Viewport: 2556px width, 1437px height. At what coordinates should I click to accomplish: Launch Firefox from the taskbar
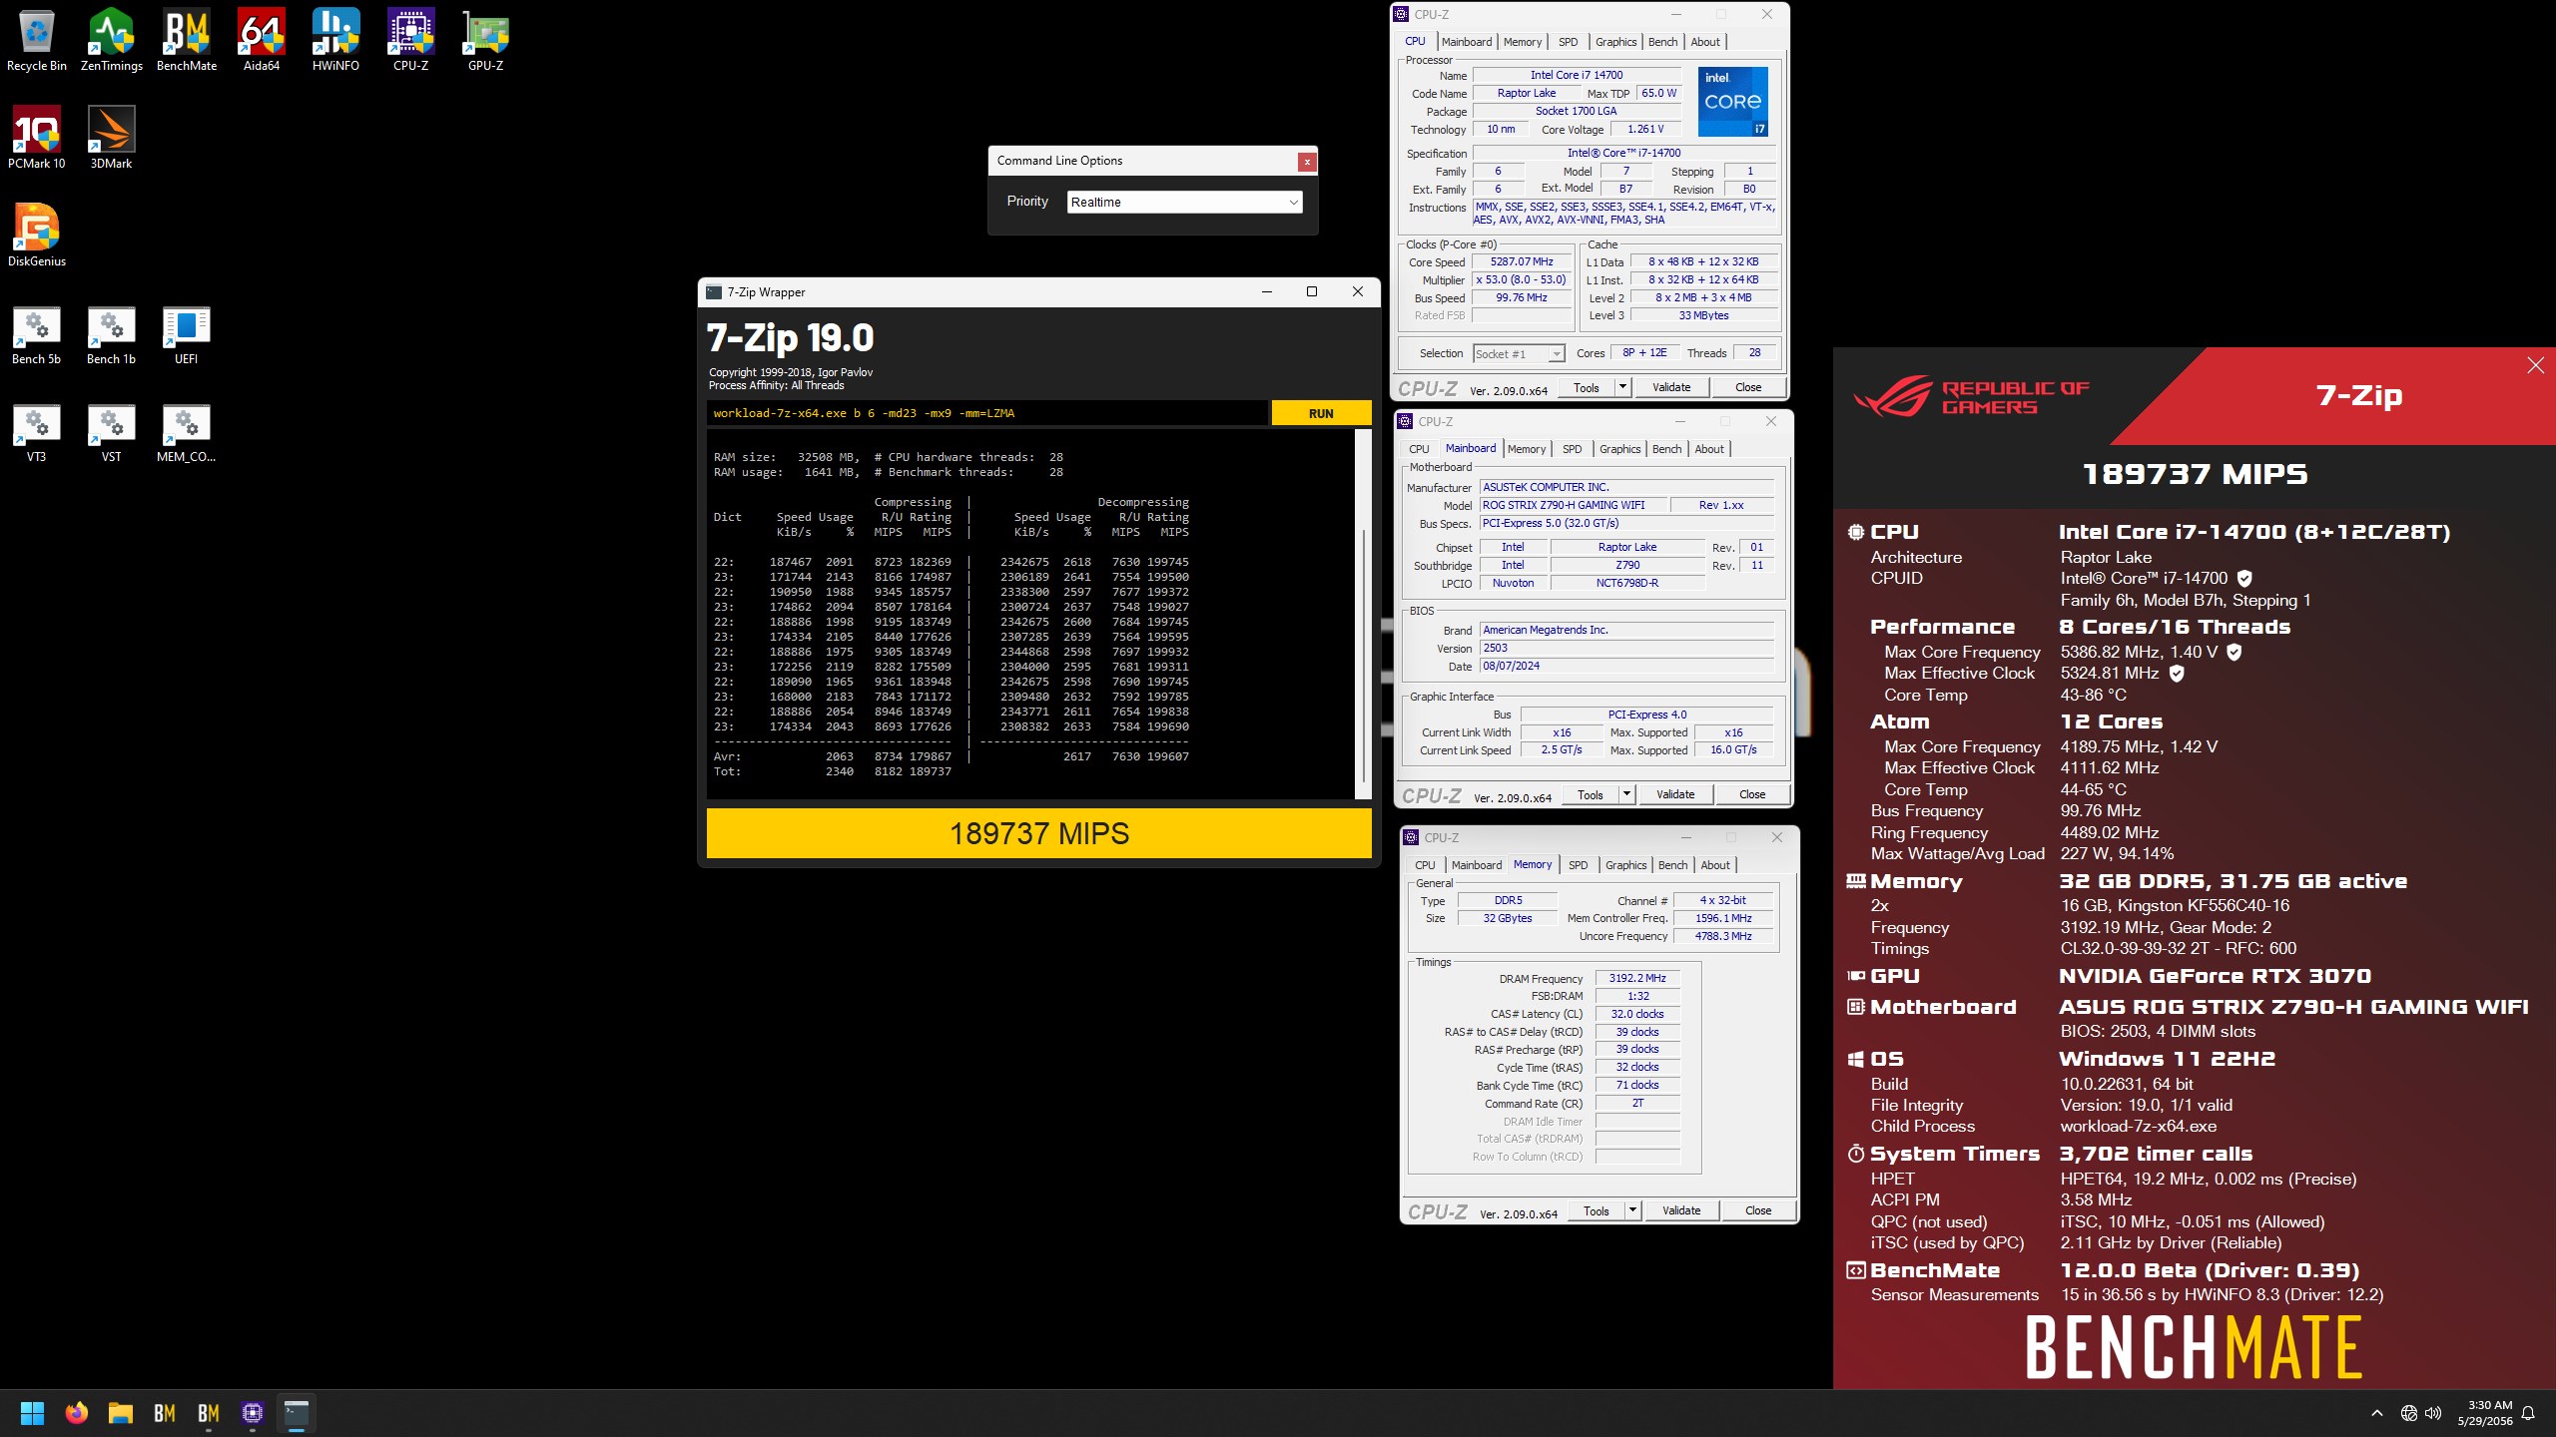[x=77, y=1413]
